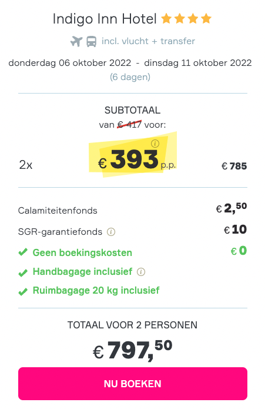Click 'incl. vlucht + transfer' text
The width and height of the screenshot is (265, 409).
148,41
